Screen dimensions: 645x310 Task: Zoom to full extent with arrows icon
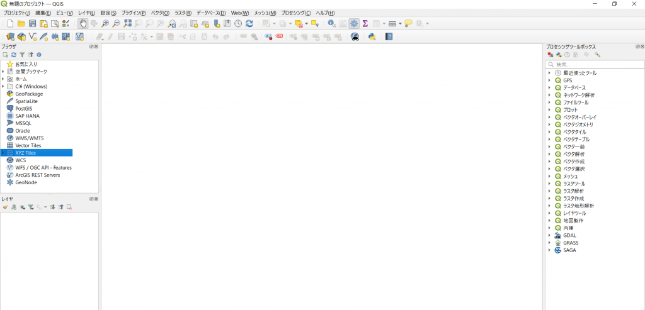[127, 24]
